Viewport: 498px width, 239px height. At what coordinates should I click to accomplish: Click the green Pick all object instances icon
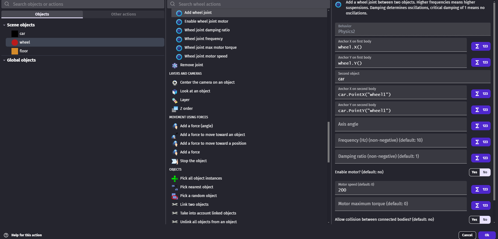tap(175, 179)
